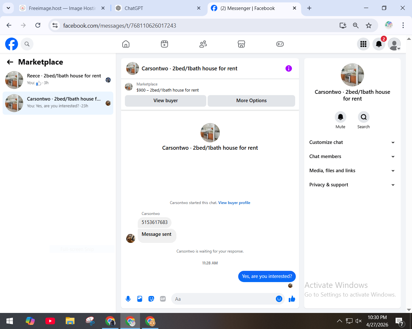Open the account profile menu
The width and height of the screenshot is (412, 329).
click(394, 44)
